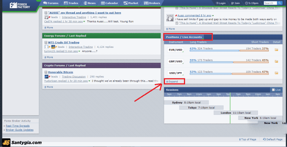Open Interactive Trading link under AUSSI thread
The width and height of the screenshot is (287, 147).
pos(74,17)
